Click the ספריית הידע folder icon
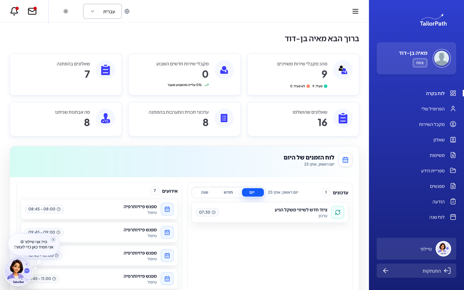 (453, 171)
